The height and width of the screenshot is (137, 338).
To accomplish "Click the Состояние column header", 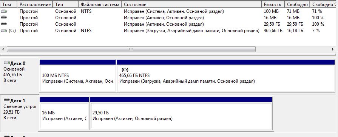I will pyautogui.click(x=191, y=4).
